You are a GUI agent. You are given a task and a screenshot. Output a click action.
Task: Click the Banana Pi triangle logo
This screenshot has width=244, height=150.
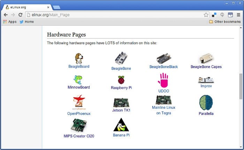click(x=121, y=125)
